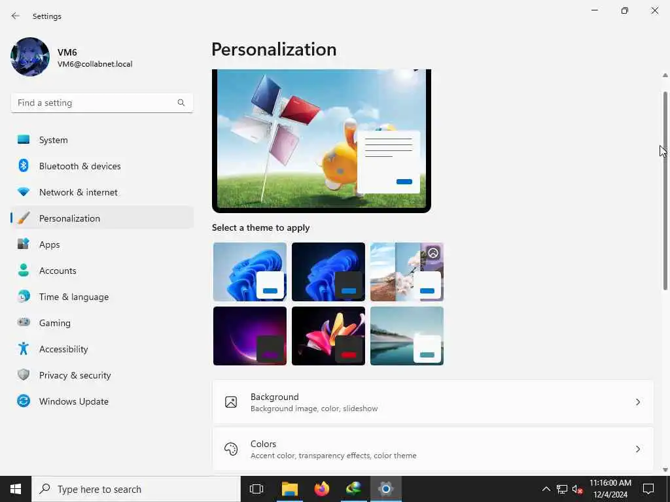This screenshot has width=670, height=502.
Task: Click the scroll down arrow of the page
Action: [x=665, y=469]
